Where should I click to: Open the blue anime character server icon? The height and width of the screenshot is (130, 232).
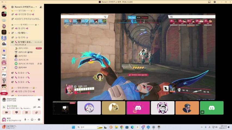point(4,38)
